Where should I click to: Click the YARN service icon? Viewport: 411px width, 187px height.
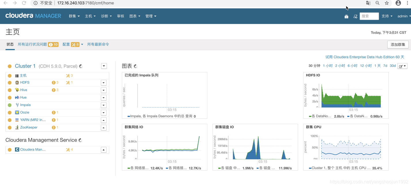click(17, 120)
